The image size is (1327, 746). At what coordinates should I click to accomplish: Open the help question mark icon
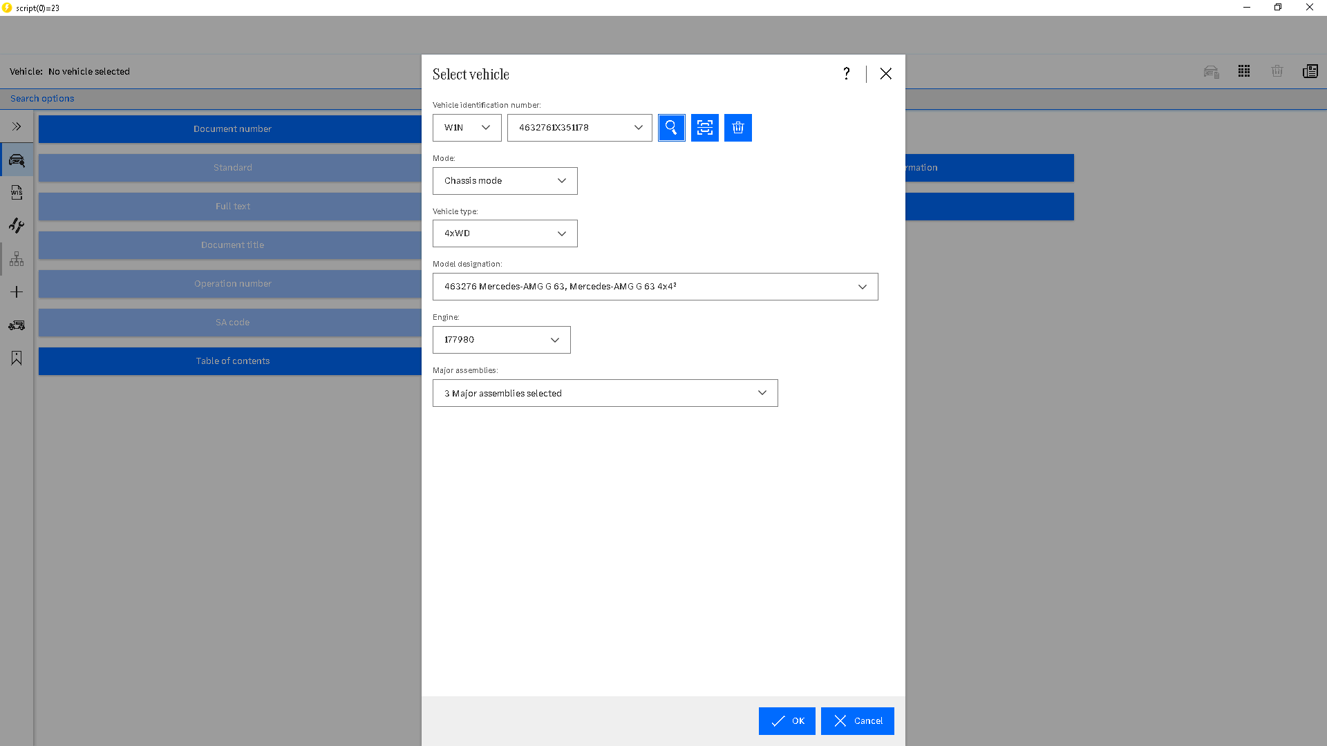tap(846, 74)
